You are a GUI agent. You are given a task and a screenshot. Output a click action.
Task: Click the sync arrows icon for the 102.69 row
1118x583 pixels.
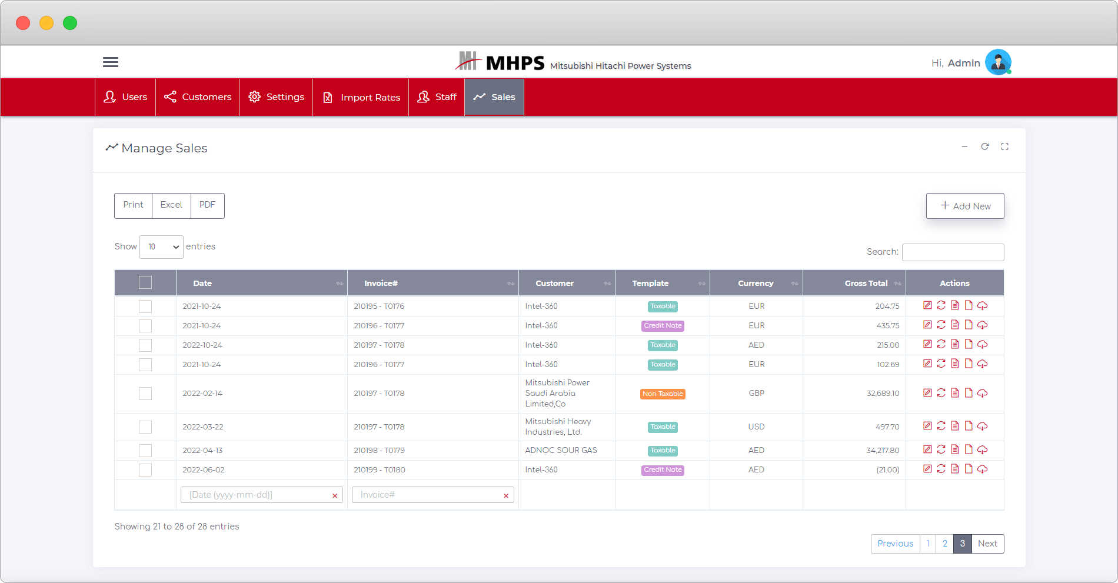click(941, 364)
